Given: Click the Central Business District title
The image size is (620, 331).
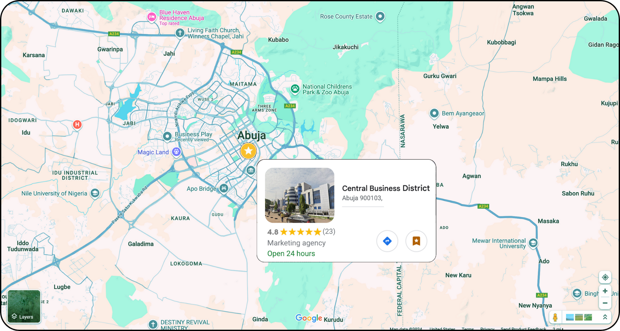Looking at the screenshot, I should [x=386, y=188].
